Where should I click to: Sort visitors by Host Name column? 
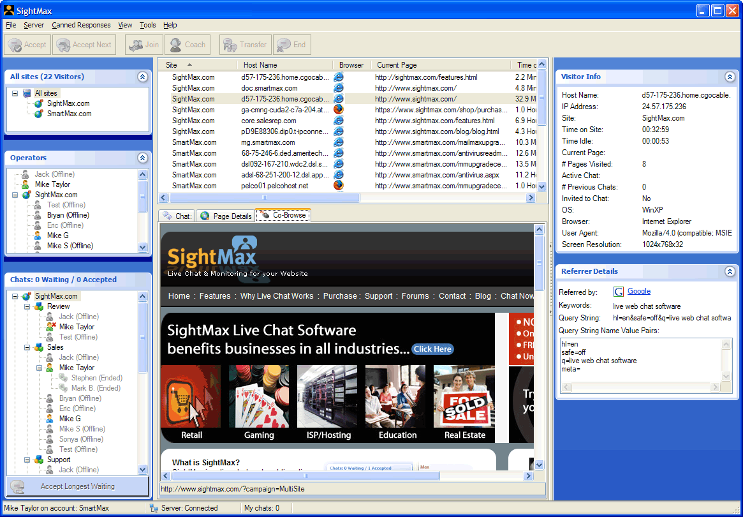260,65
